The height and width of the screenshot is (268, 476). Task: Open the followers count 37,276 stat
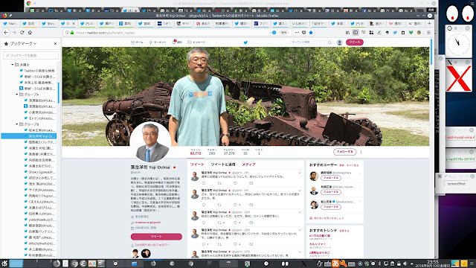(229, 152)
